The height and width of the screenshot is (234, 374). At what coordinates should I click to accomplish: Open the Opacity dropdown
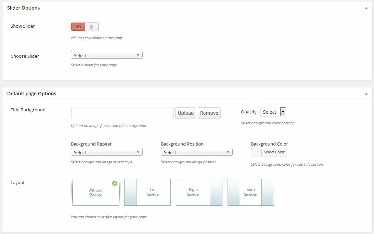(273, 112)
